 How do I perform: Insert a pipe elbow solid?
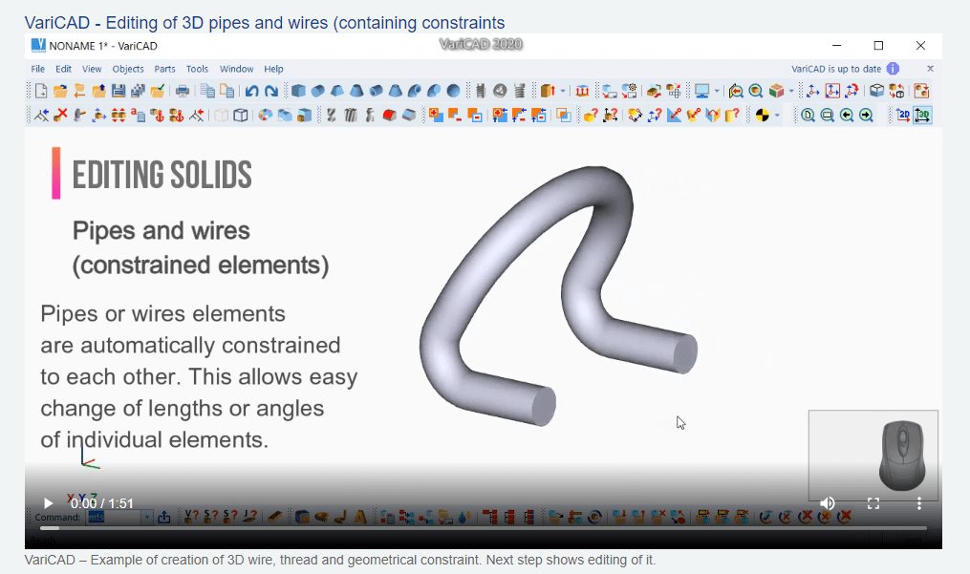click(x=415, y=92)
